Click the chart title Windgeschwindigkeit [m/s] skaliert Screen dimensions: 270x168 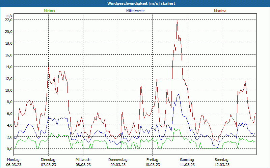coord(141,3)
